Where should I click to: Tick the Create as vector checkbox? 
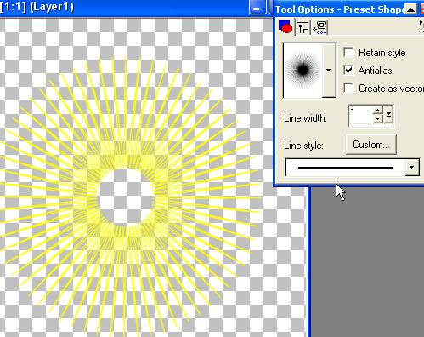tap(348, 89)
